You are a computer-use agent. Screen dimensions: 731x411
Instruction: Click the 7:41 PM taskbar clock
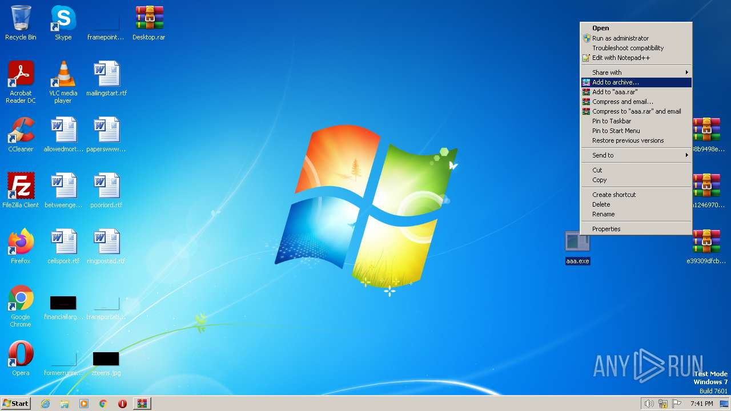pyautogui.click(x=701, y=404)
